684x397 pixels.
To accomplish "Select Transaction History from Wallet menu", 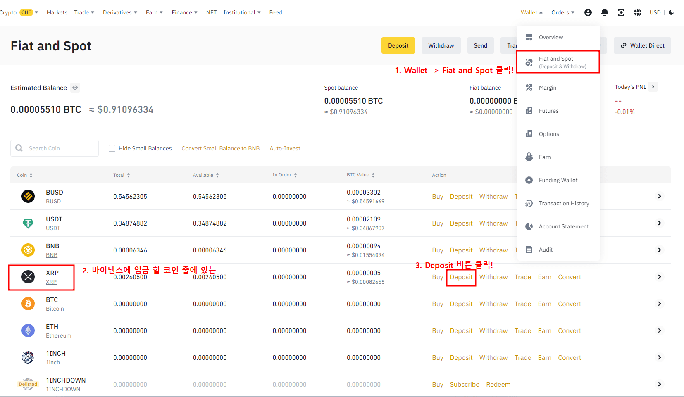I will pos(564,203).
